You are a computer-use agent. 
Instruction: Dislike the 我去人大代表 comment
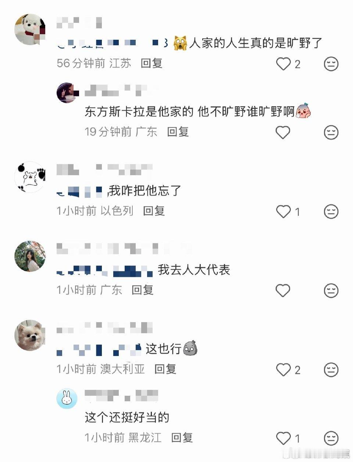tap(331, 291)
